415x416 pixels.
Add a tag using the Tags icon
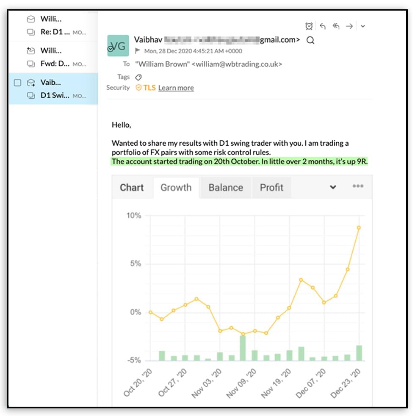tap(138, 77)
